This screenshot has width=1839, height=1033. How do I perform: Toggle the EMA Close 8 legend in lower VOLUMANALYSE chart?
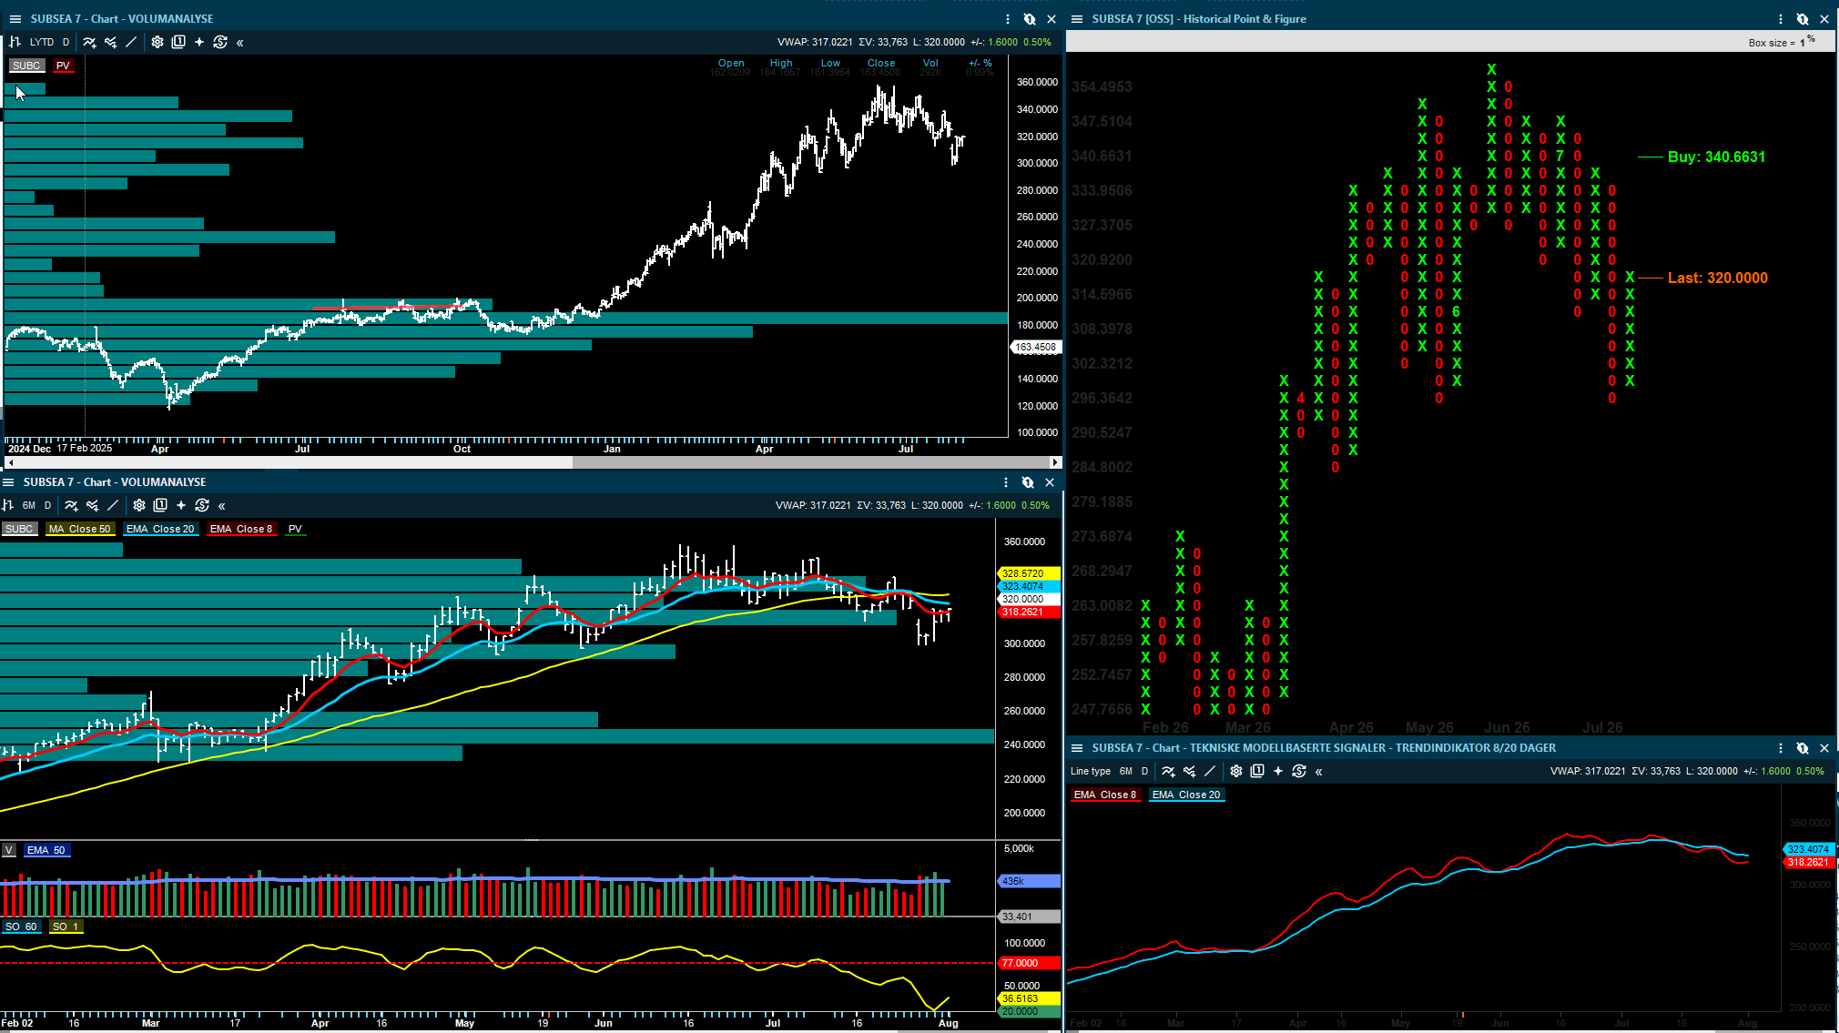click(241, 529)
